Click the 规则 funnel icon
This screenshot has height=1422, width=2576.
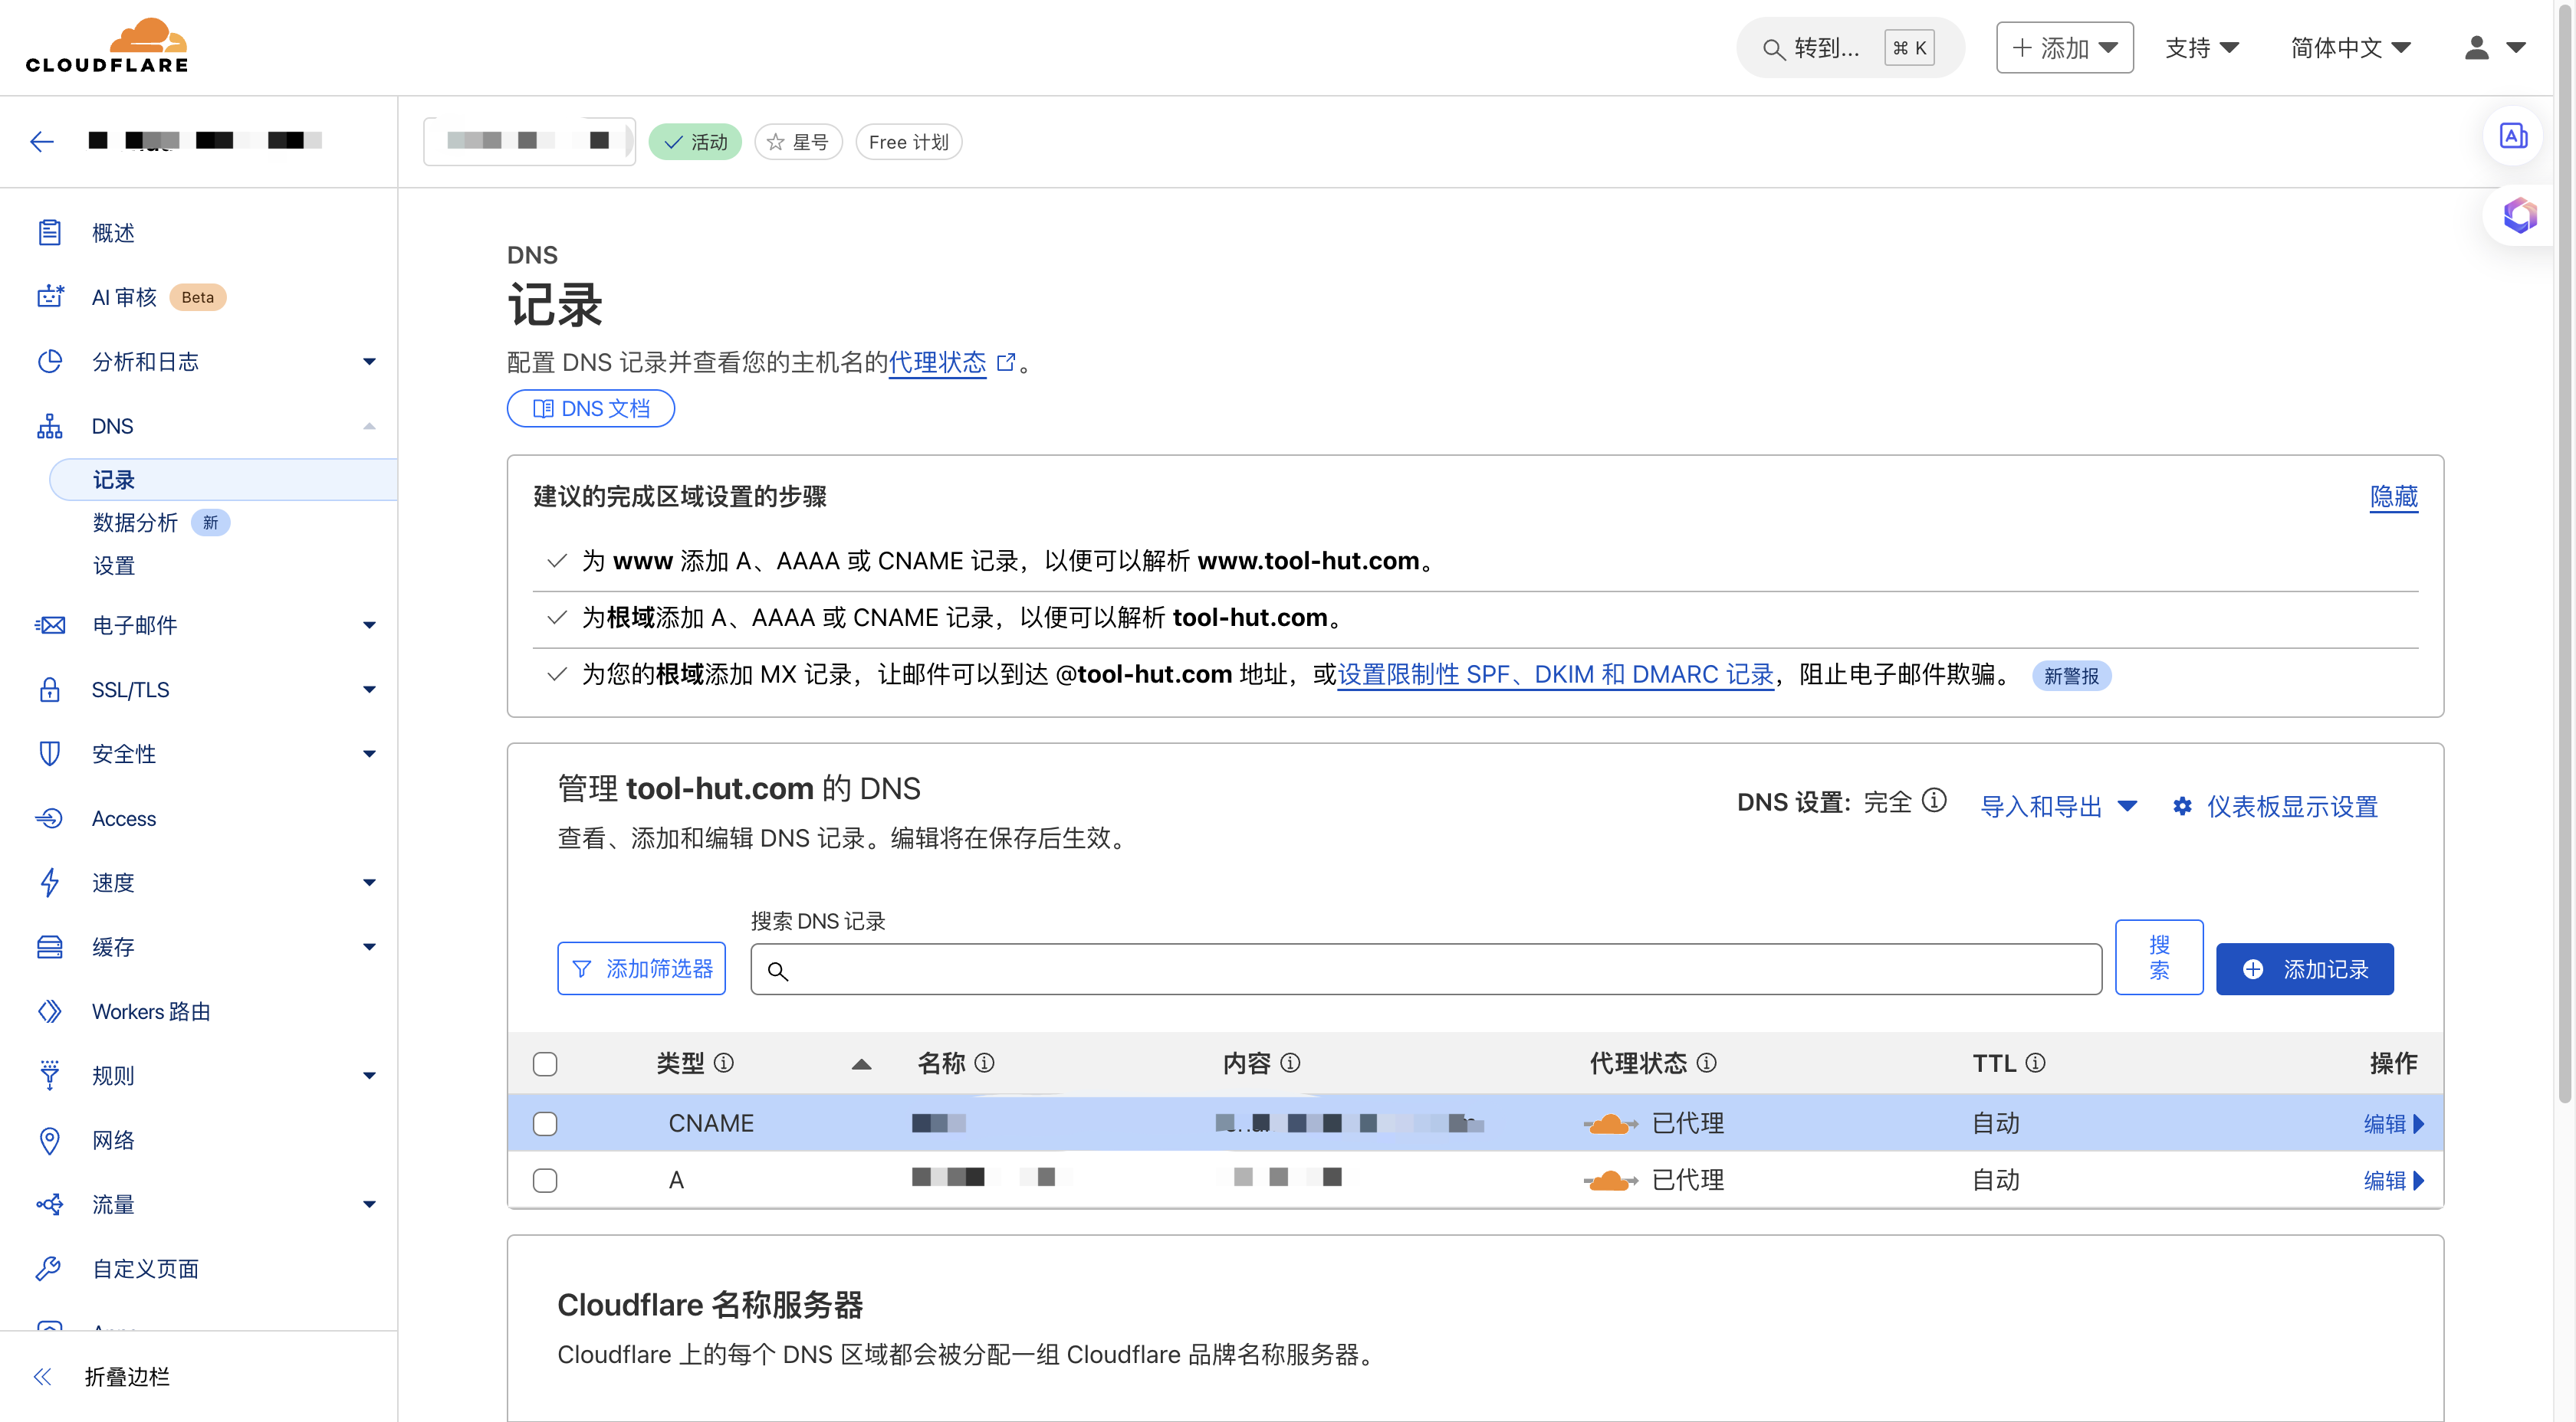pyautogui.click(x=50, y=1075)
